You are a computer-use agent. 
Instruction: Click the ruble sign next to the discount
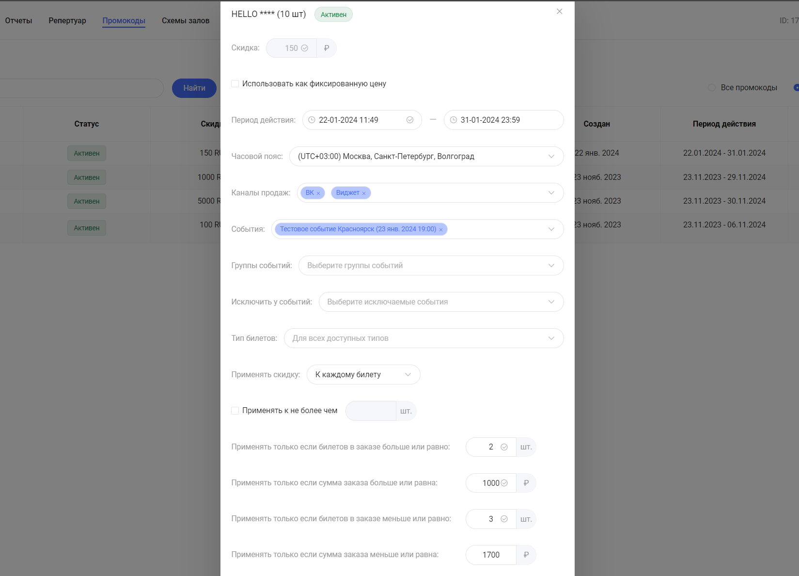(327, 48)
